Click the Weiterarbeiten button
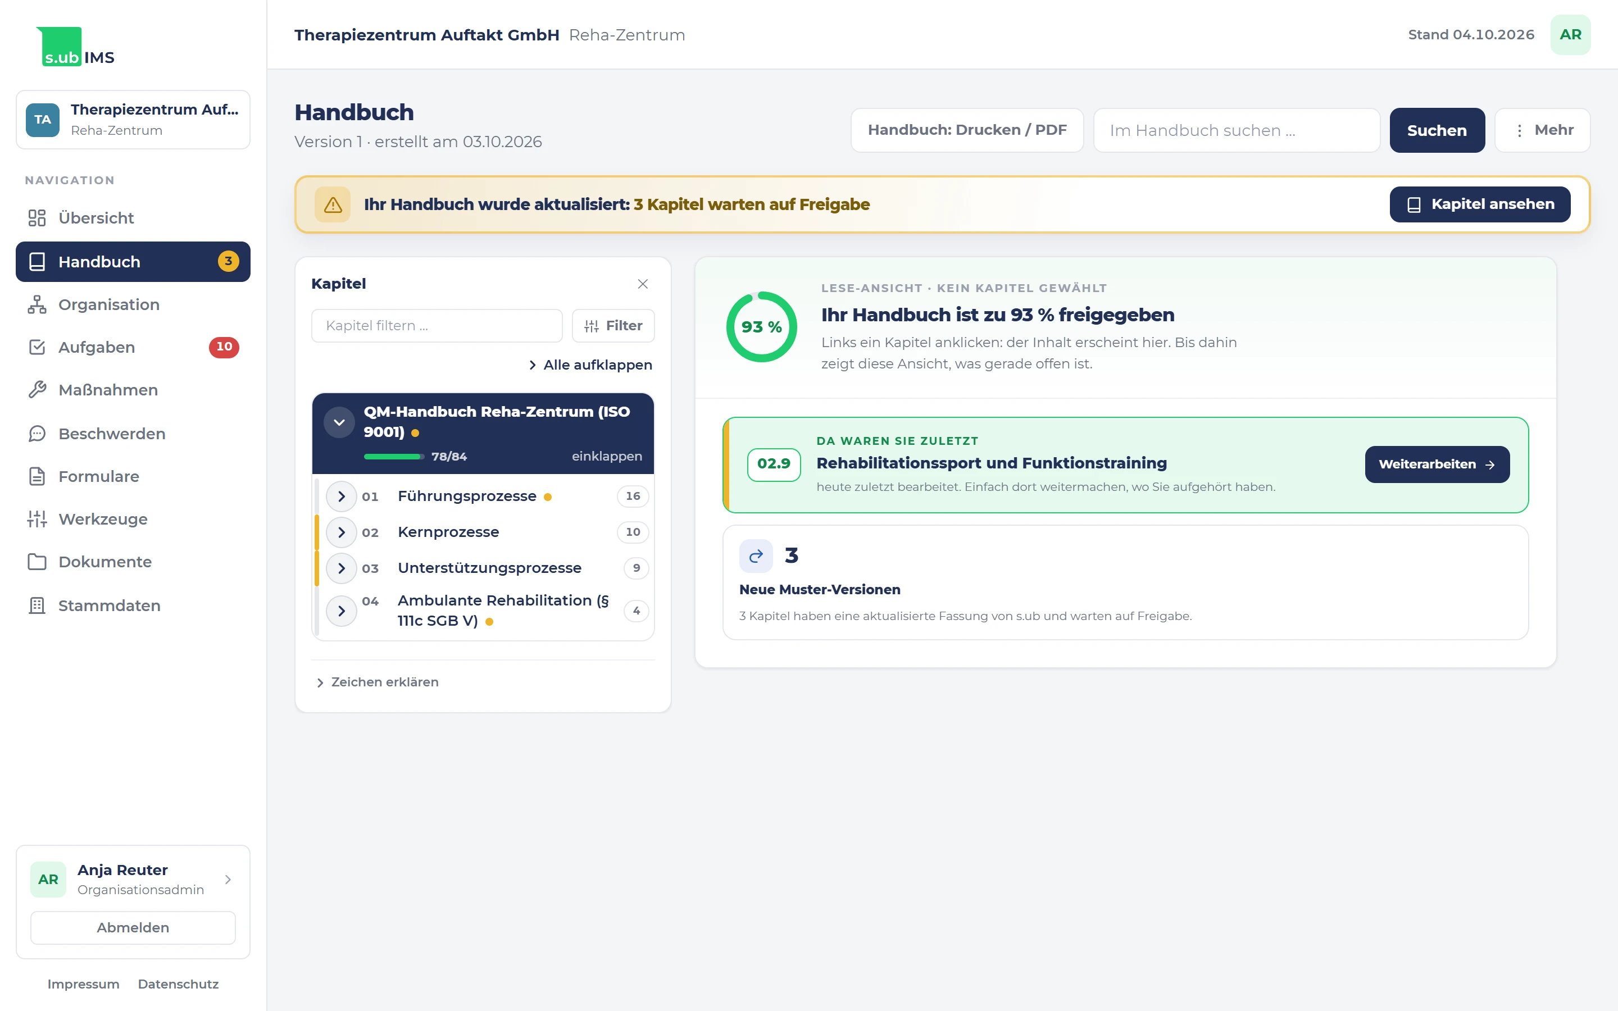1618x1011 pixels. pyautogui.click(x=1437, y=464)
